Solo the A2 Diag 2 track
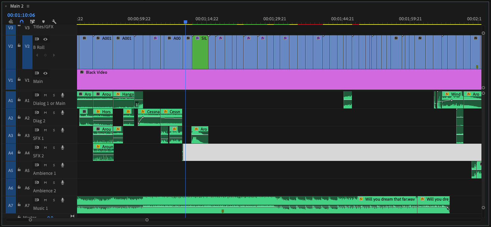Screen dimensions: 491x227 54,113
